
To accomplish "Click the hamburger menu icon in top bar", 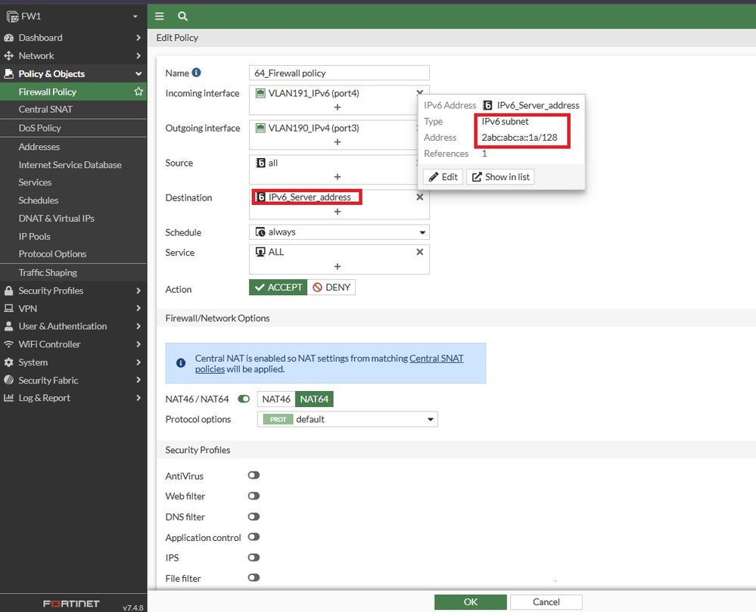I will point(160,16).
